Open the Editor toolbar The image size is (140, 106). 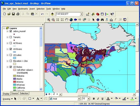[88, 14]
